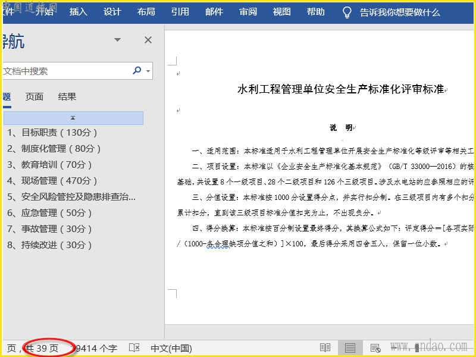This screenshot has width=476, height=357.
Task: Go to heading 1、目标职责（130分）
Action: [52, 133]
